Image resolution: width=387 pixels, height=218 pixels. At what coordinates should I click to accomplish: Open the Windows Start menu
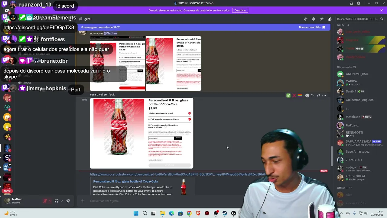point(136,213)
